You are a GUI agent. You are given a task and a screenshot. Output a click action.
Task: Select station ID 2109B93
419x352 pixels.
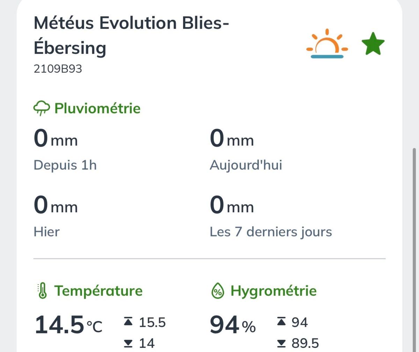pyautogui.click(x=58, y=69)
